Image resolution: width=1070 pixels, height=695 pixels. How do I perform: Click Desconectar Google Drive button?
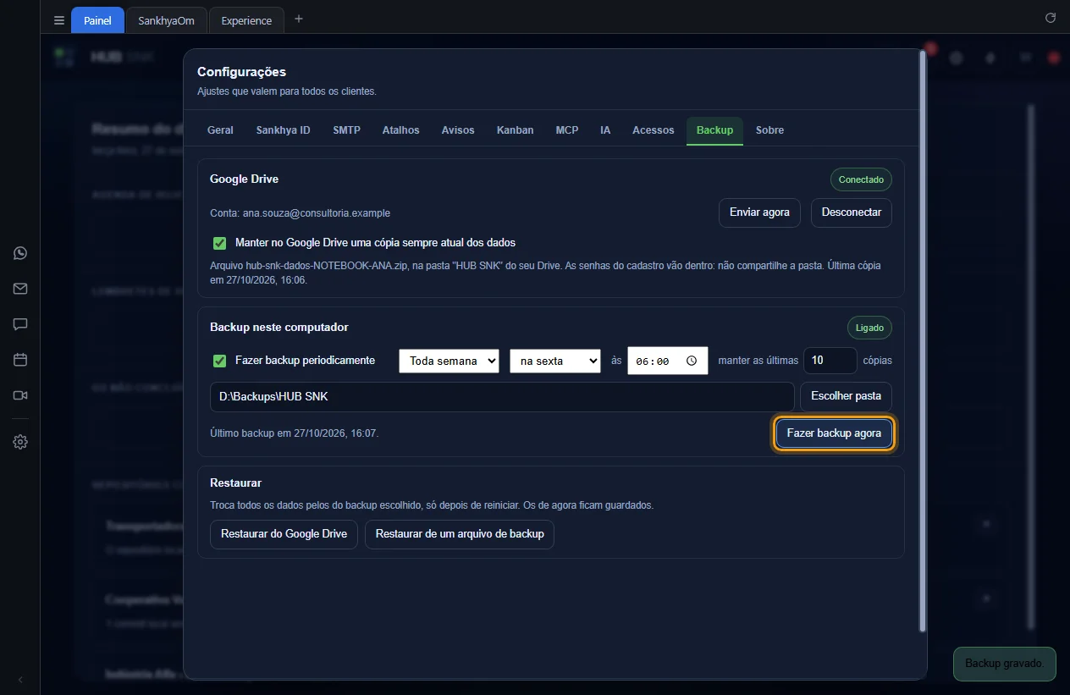tap(851, 212)
